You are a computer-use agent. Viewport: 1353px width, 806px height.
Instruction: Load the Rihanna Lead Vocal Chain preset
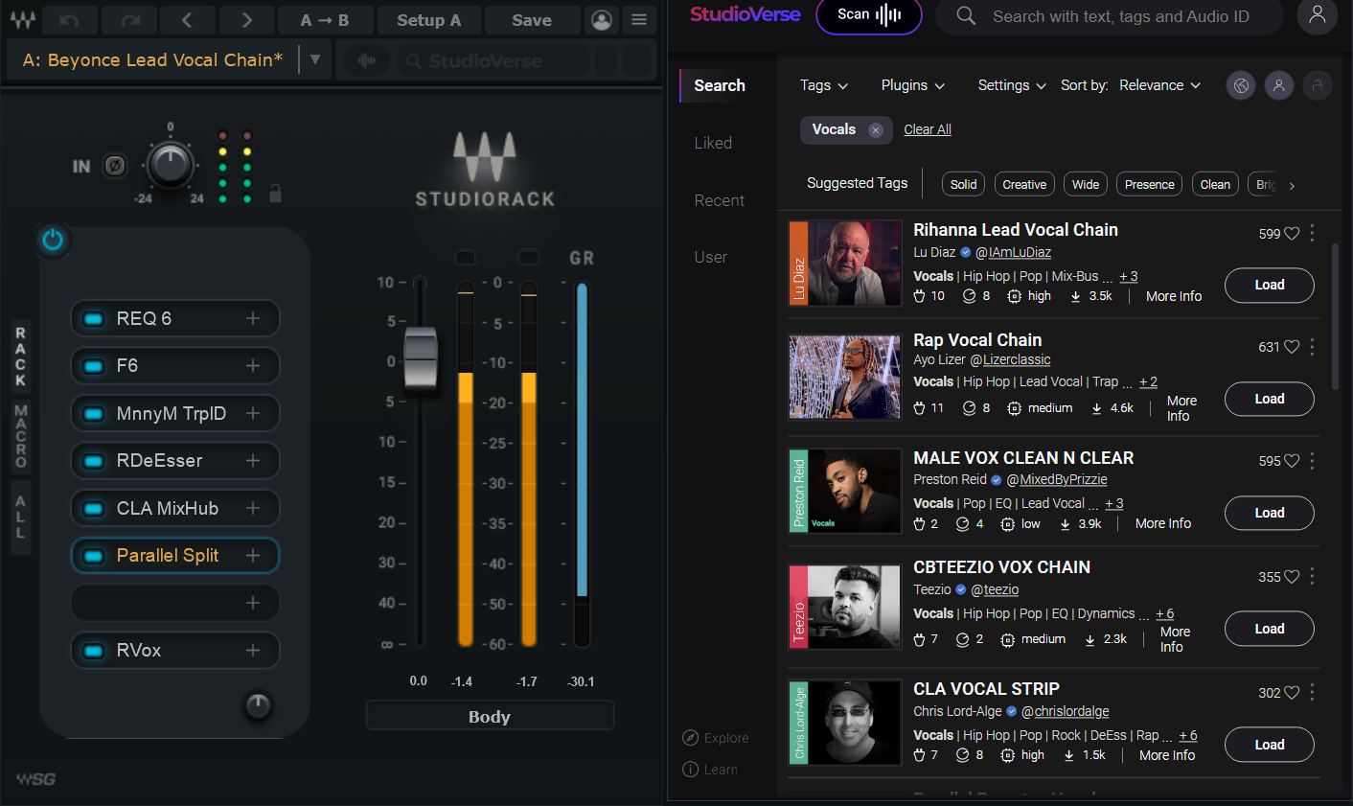(1270, 285)
